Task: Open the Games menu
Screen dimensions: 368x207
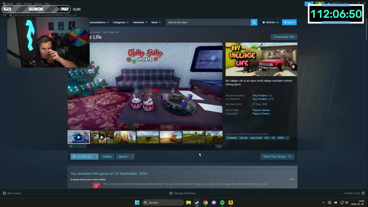Action: point(38,4)
